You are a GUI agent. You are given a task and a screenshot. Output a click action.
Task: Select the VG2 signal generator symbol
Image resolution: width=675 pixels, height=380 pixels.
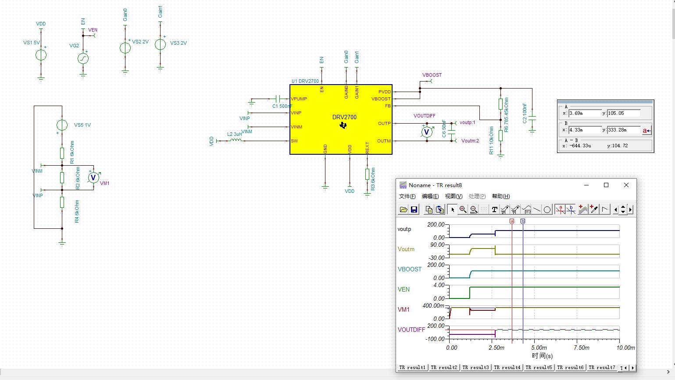pyautogui.click(x=83, y=58)
